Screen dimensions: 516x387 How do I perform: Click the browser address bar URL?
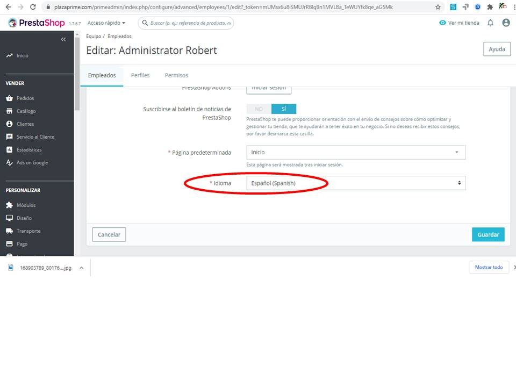(x=224, y=7)
